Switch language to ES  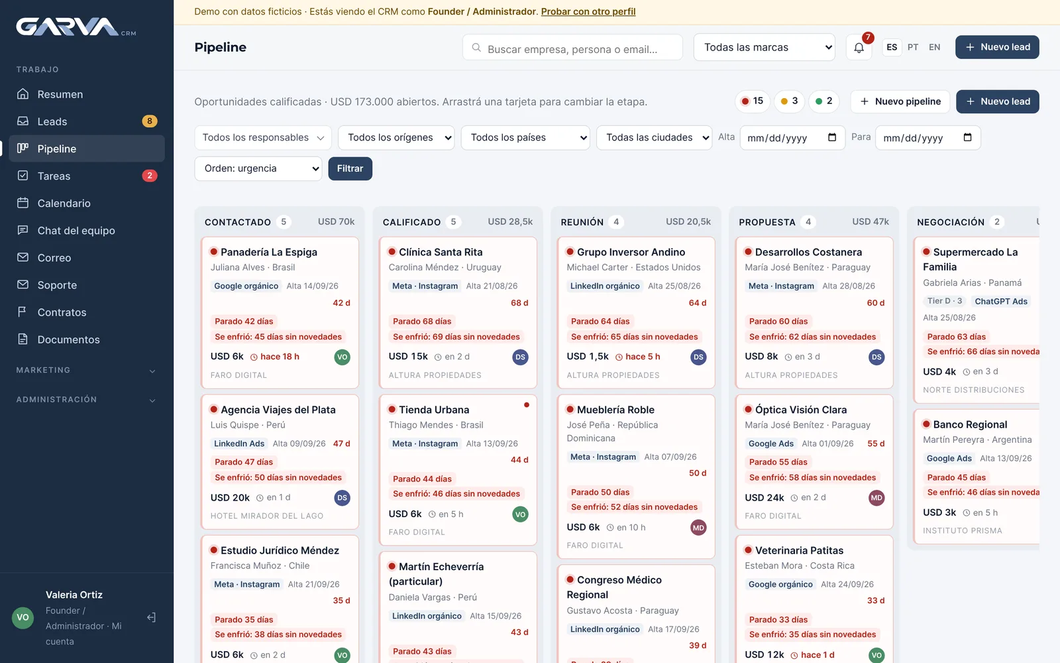892,47
